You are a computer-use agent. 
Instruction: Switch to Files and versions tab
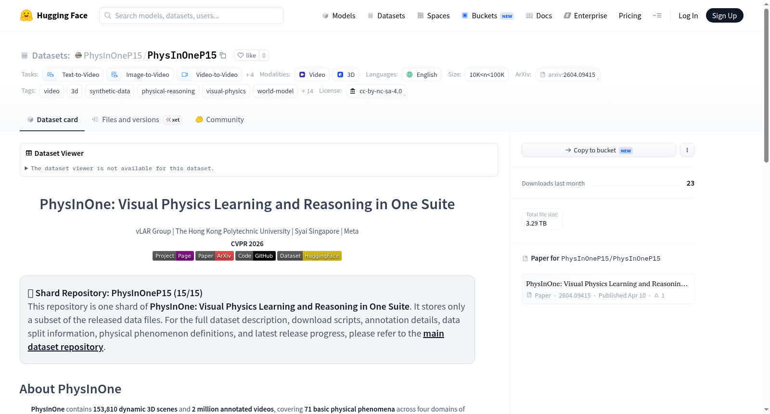pyautogui.click(x=136, y=120)
